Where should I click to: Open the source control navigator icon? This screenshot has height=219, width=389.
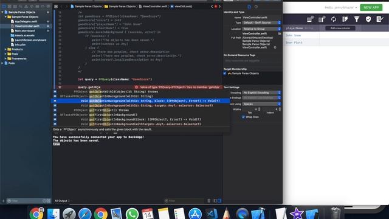[10, 7]
